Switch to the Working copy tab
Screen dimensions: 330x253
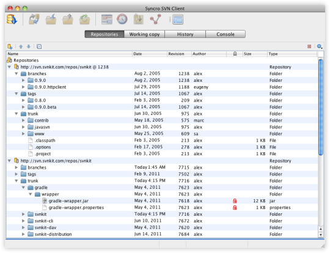click(144, 34)
